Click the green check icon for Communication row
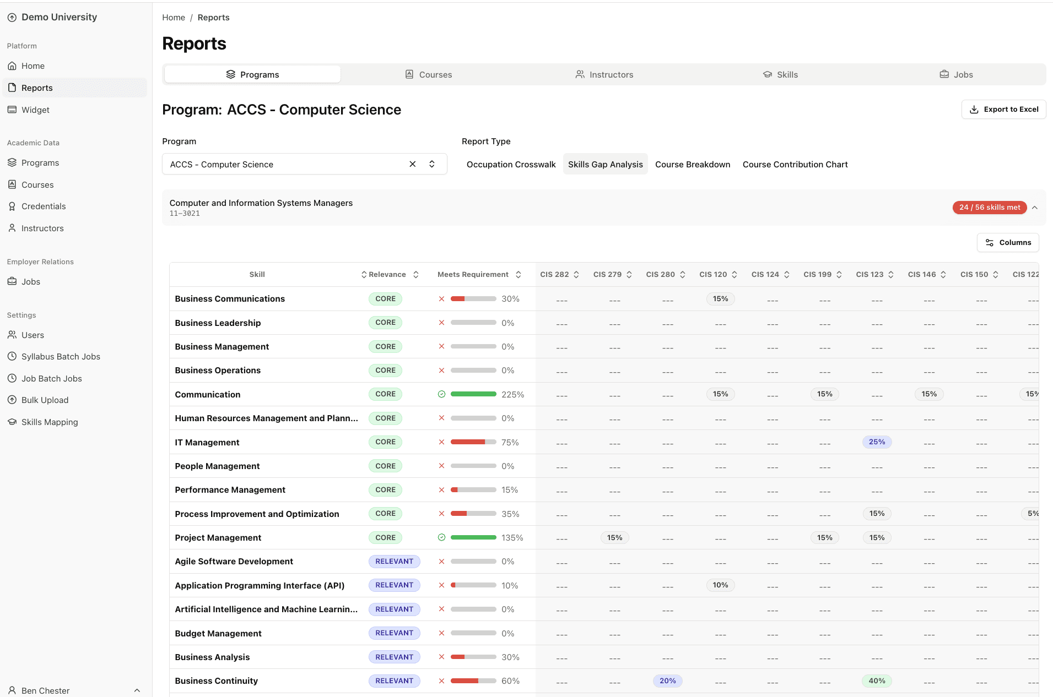The height and width of the screenshot is (697, 1053). [441, 394]
